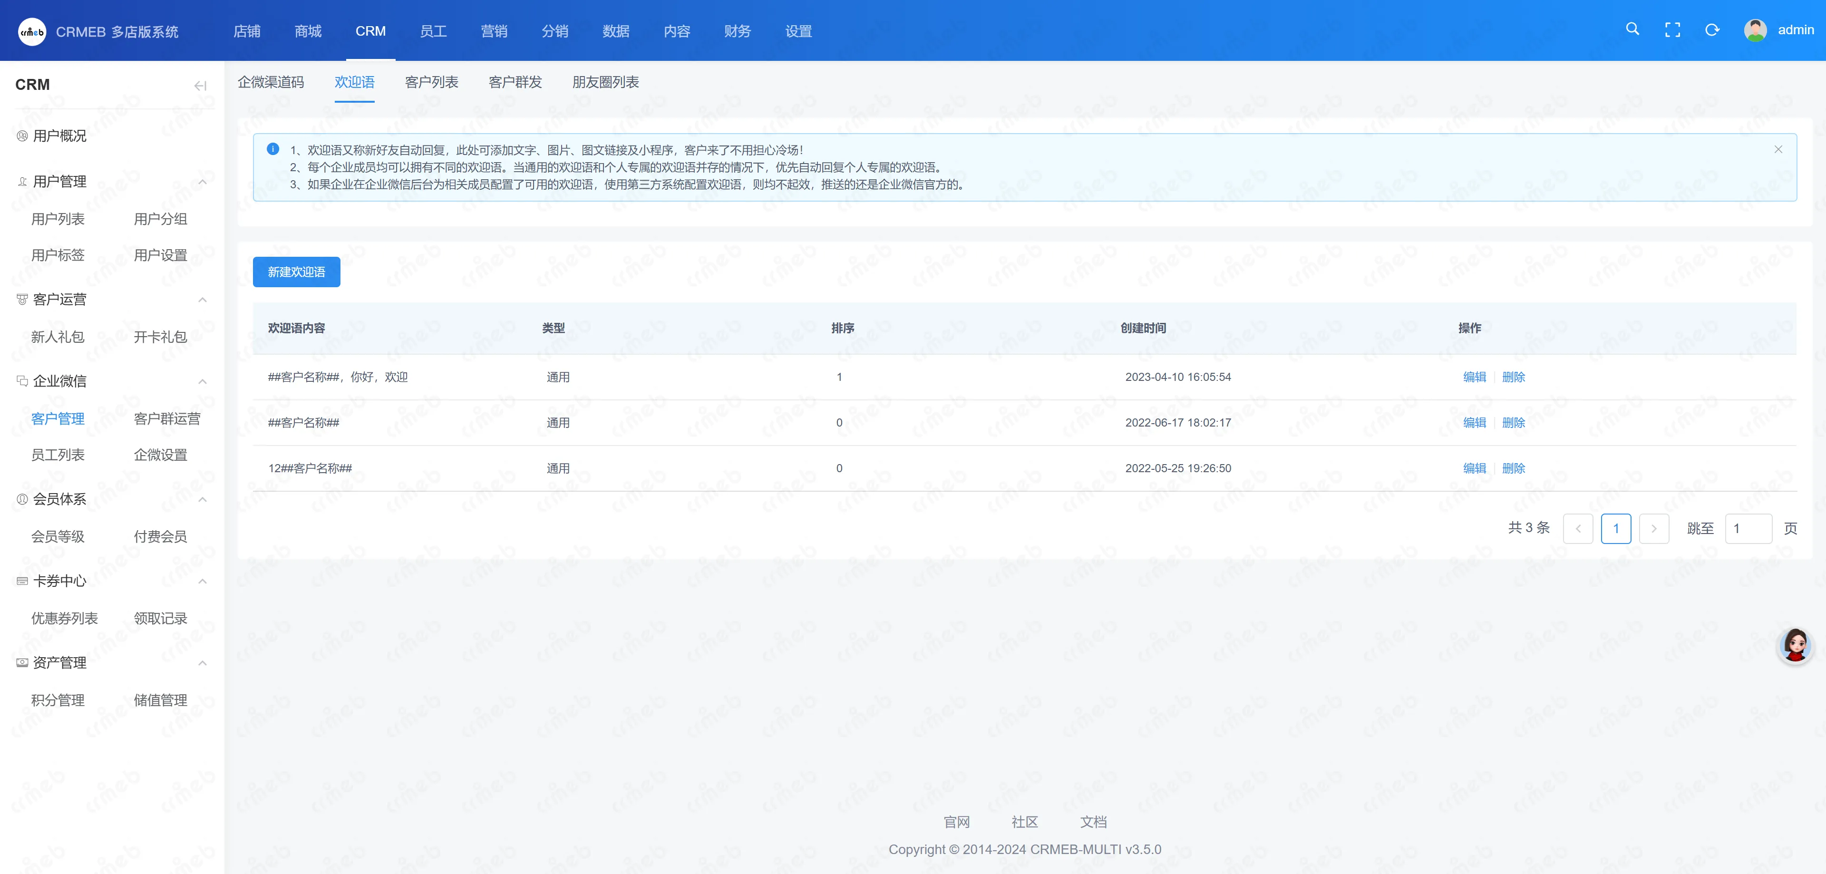Open the 营销 top menu
The height and width of the screenshot is (874, 1826).
coord(494,31)
